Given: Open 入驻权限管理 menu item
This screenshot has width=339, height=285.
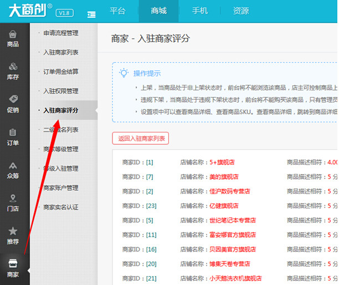Looking at the screenshot, I should 61,91.
